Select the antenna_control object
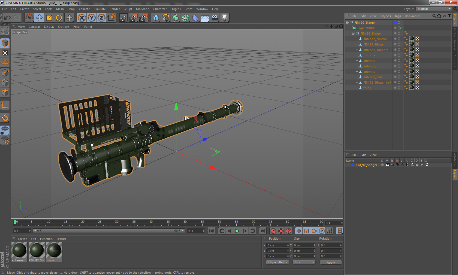This screenshot has width=458, height=275. click(x=375, y=39)
